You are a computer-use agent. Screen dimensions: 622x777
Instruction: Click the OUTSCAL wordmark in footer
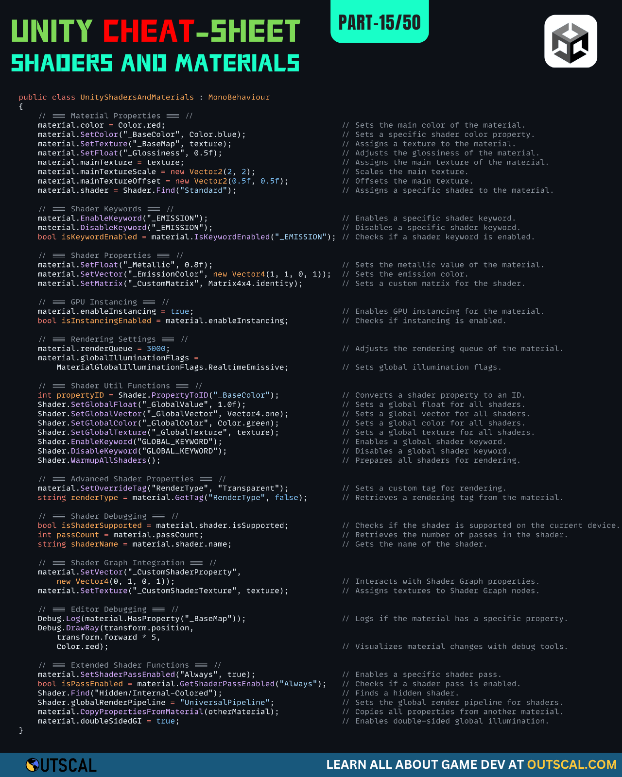click(69, 766)
